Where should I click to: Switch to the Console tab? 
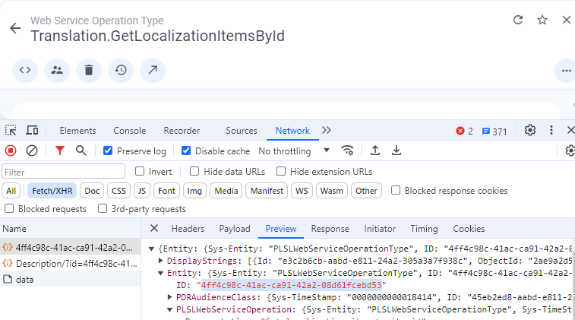129,131
